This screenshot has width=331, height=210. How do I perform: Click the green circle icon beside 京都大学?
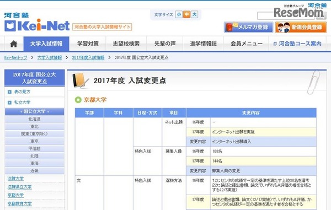78,100
